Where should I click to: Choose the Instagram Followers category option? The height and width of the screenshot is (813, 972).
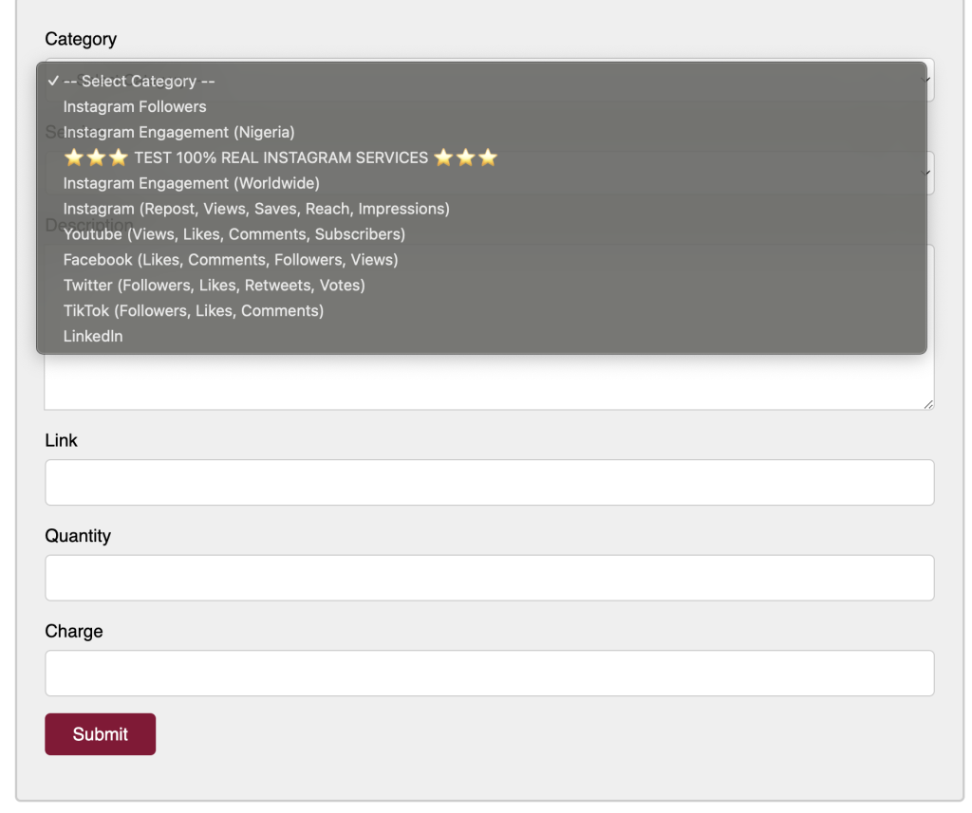(135, 107)
